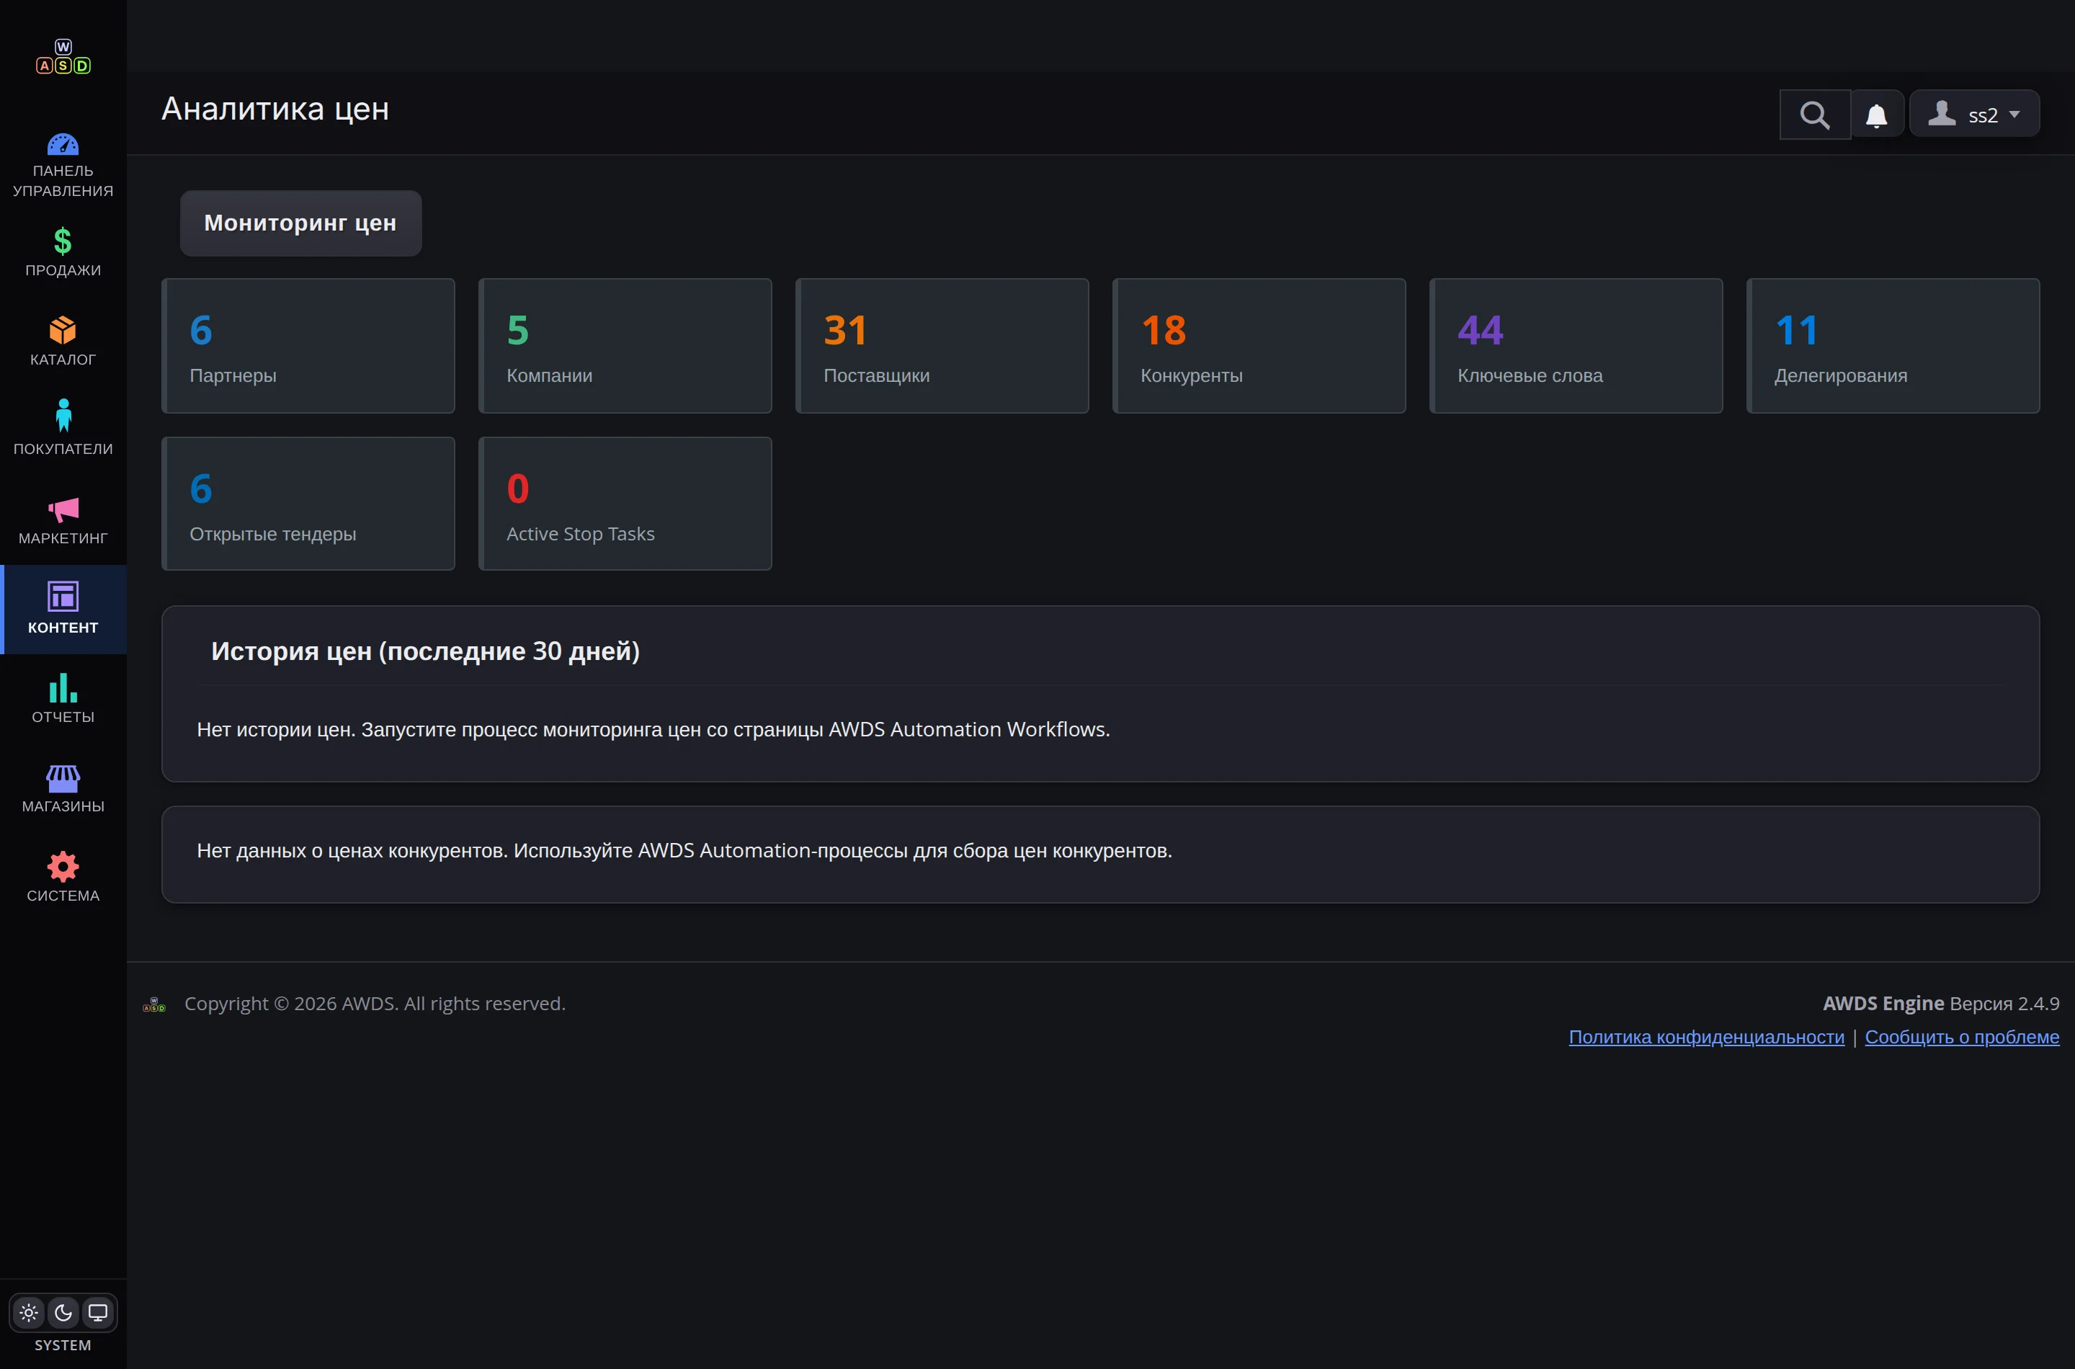Click Сообщить о проблеме link
This screenshot has height=1369, width=2075.
pyautogui.click(x=1961, y=1038)
